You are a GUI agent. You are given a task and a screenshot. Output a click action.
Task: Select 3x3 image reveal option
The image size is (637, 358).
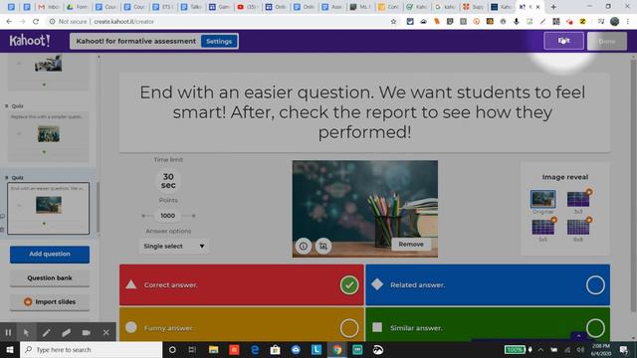tap(578, 199)
